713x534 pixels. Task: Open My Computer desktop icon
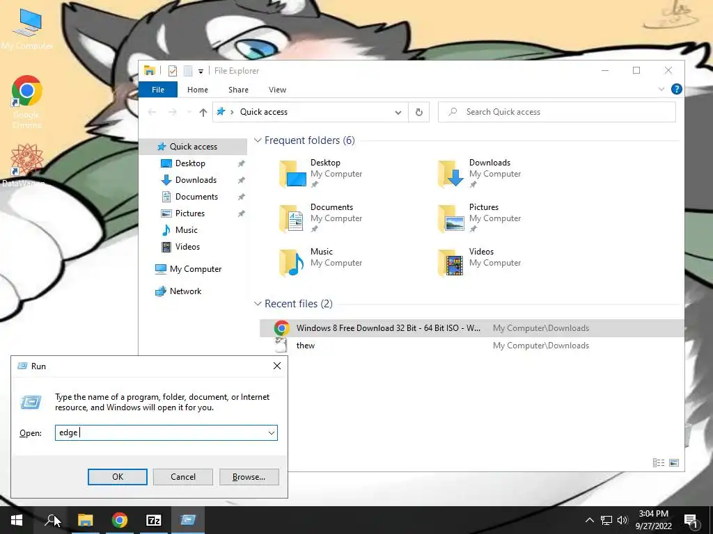[x=27, y=29]
